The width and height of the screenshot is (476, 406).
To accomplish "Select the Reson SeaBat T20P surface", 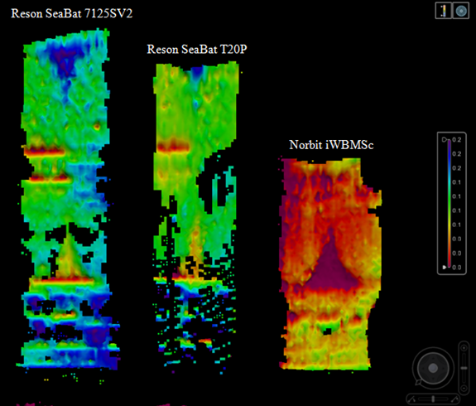I will (x=196, y=213).
